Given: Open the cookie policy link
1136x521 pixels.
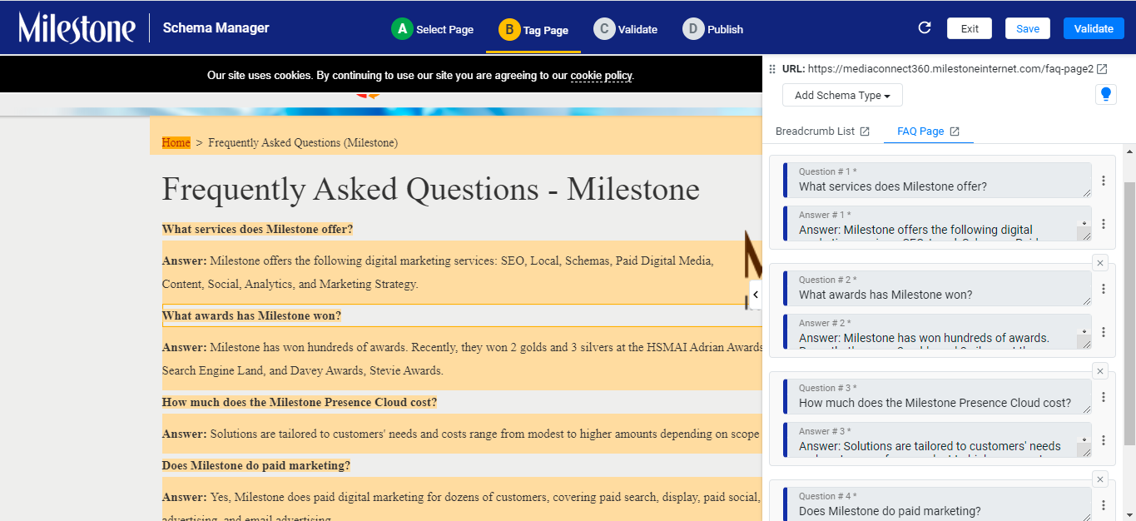Looking at the screenshot, I should click(x=601, y=76).
